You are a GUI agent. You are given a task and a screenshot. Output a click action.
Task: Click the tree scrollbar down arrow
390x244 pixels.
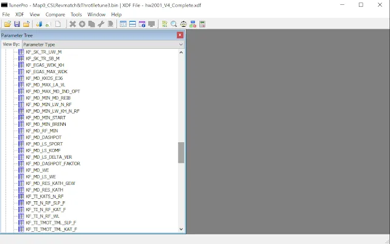[181, 229]
